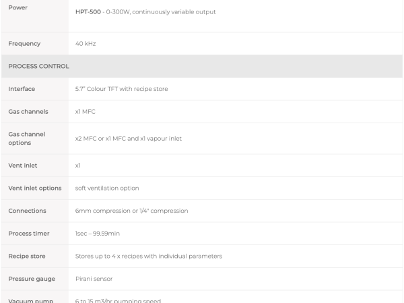Click the 1sec – 99.59min value
This screenshot has width=404, height=303.
(98, 234)
